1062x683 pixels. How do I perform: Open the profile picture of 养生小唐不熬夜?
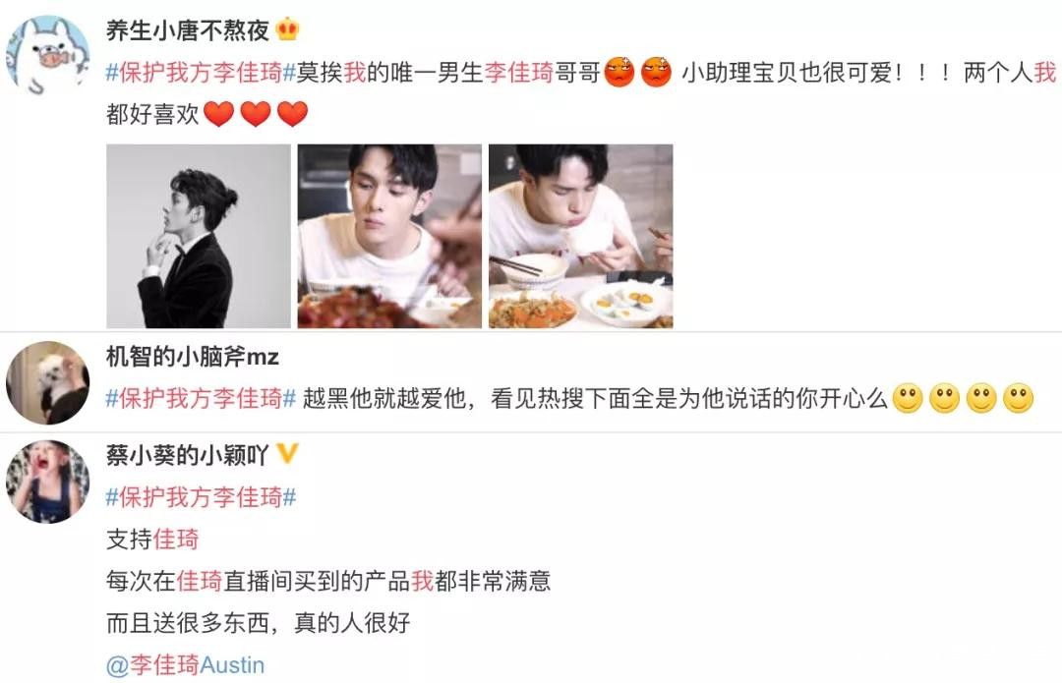(47, 56)
